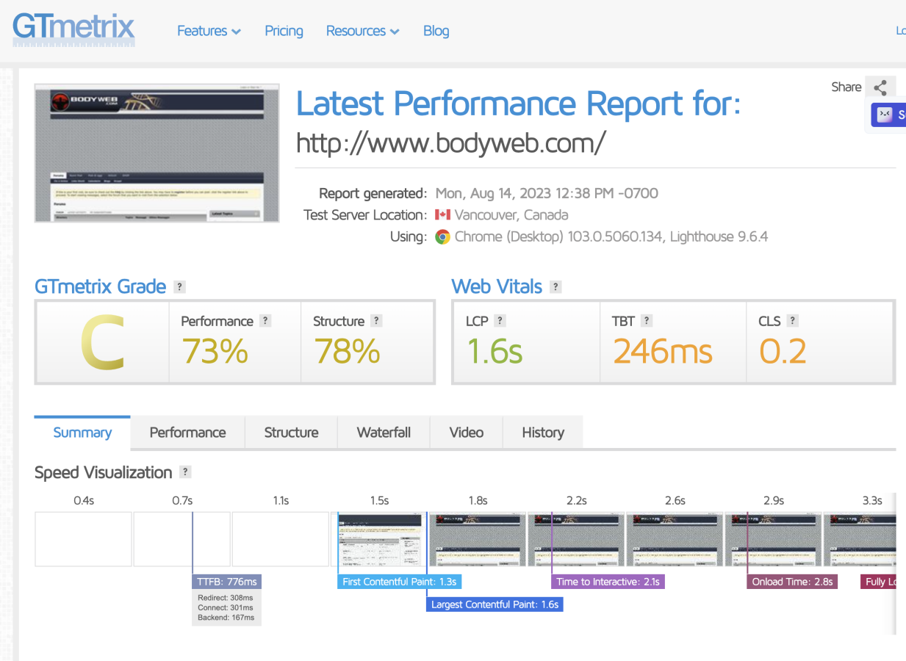Viewport: 906px width, 661px height.
Task: Open the Speed Visualization help icon
Action: pyautogui.click(x=186, y=472)
